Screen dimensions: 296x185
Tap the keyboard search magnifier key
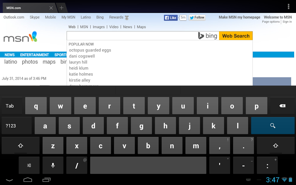273,125
